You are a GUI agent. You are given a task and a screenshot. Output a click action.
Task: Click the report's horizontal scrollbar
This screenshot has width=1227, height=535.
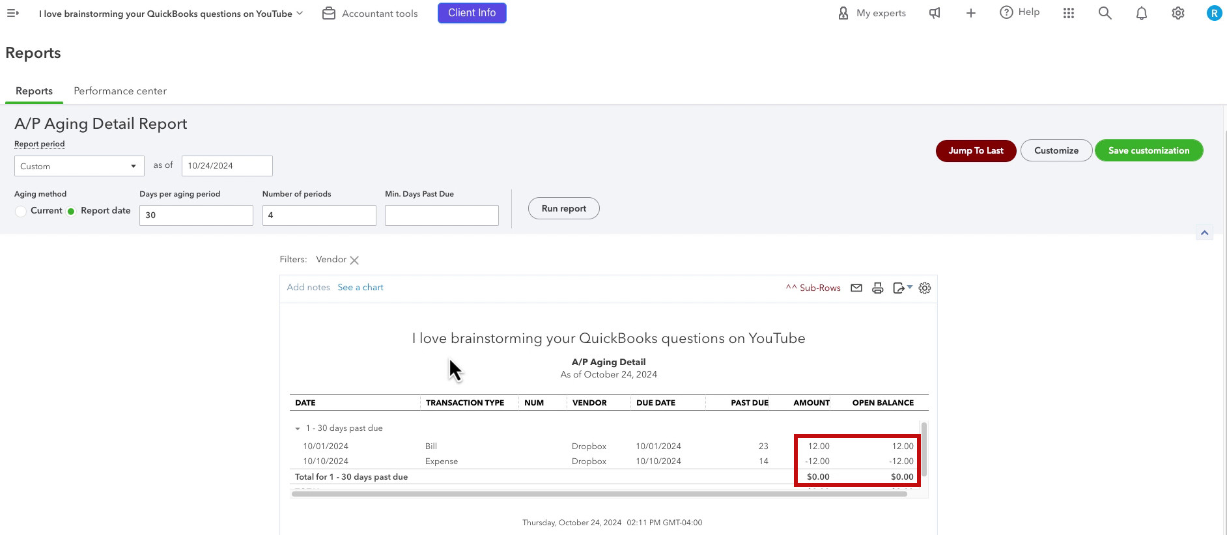click(599, 494)
